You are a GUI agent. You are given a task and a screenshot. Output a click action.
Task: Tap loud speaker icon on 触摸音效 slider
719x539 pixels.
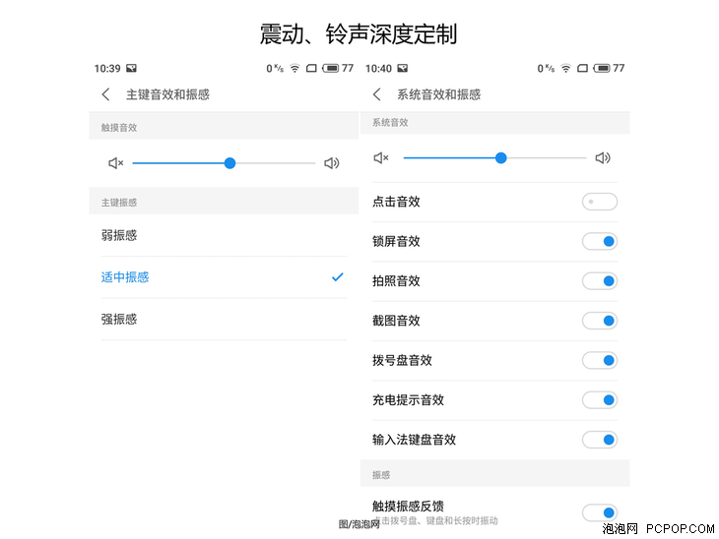332,163
